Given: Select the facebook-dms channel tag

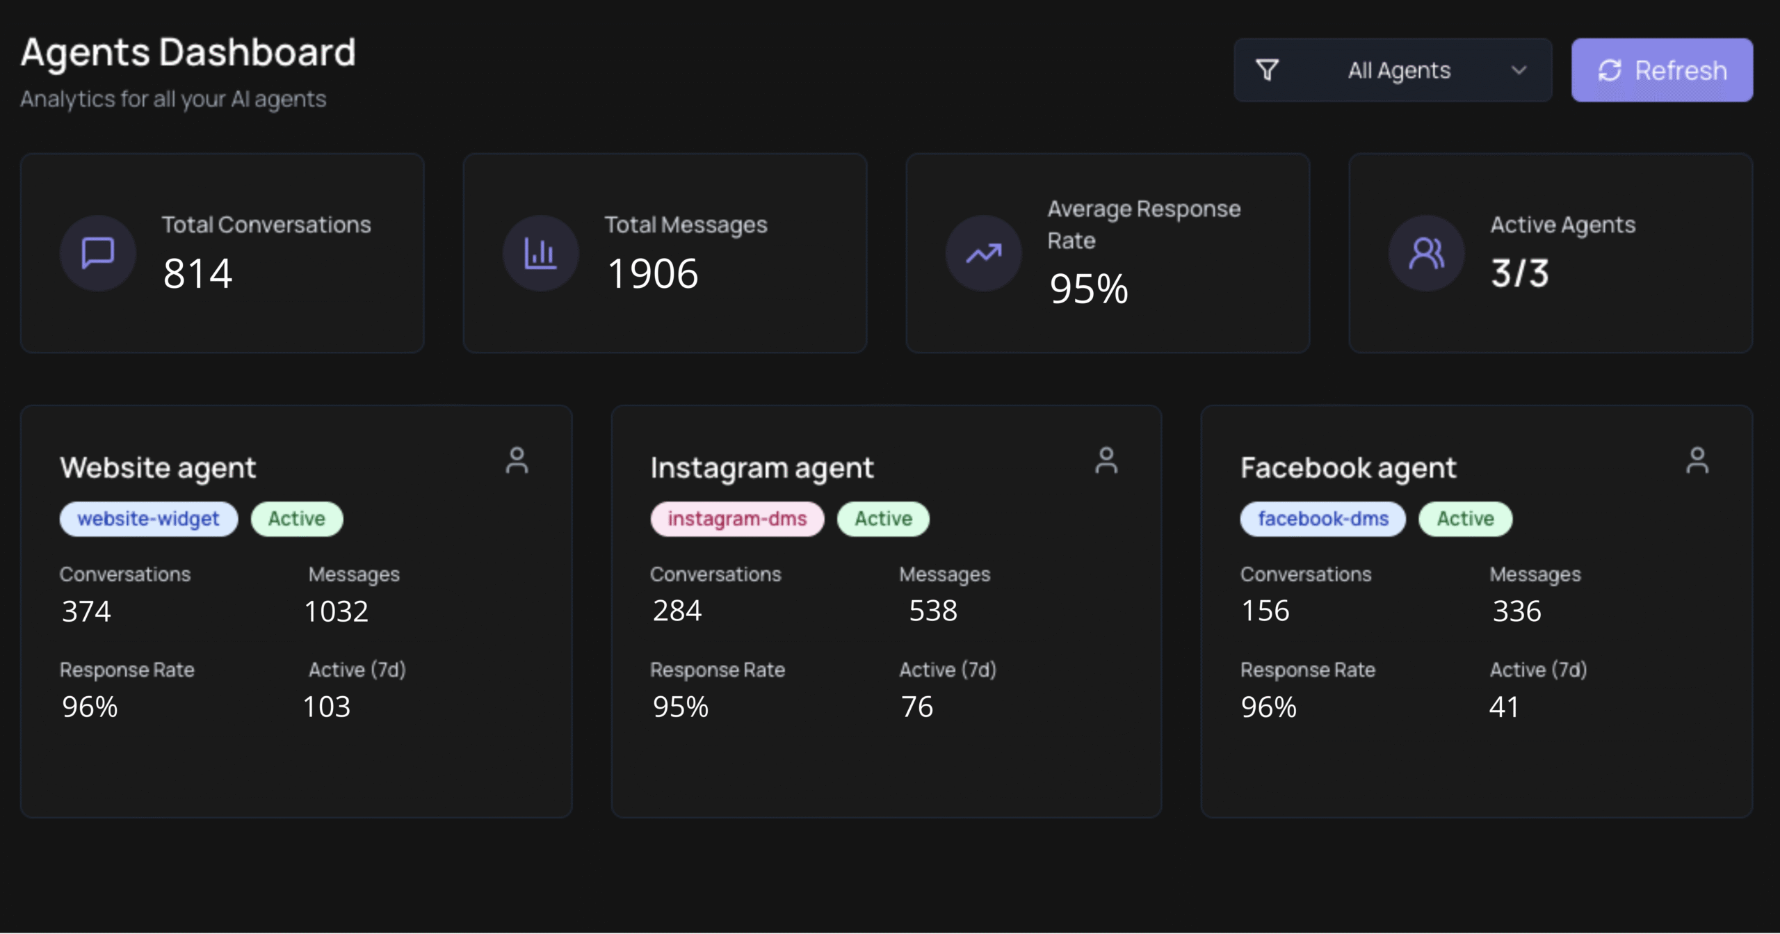Looking at the screenshot, I should pyautogui.click(x=1322, y=519).
